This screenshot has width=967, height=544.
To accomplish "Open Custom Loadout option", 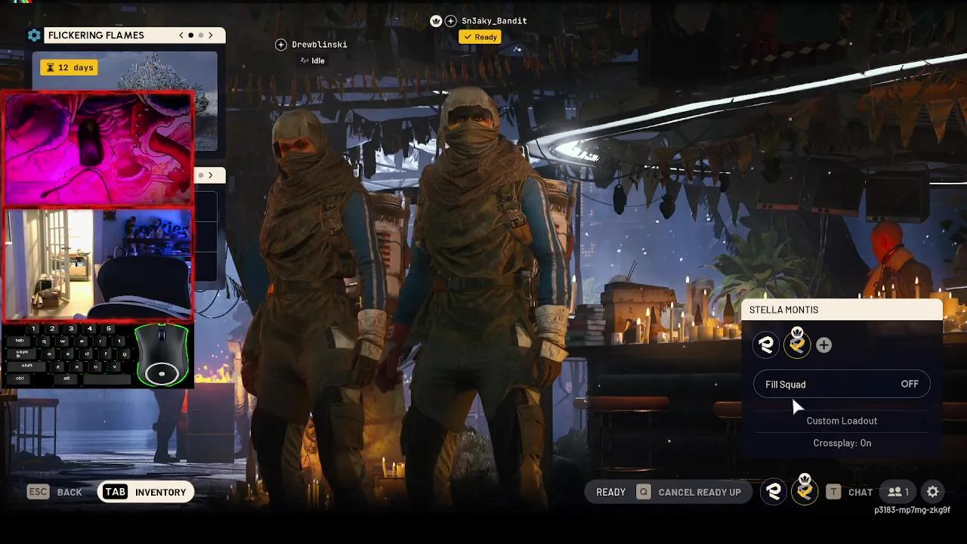I will [842, 421].
